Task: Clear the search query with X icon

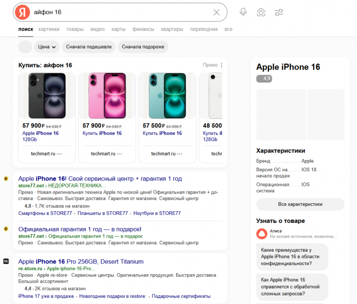Action: [x=216, y=13]
